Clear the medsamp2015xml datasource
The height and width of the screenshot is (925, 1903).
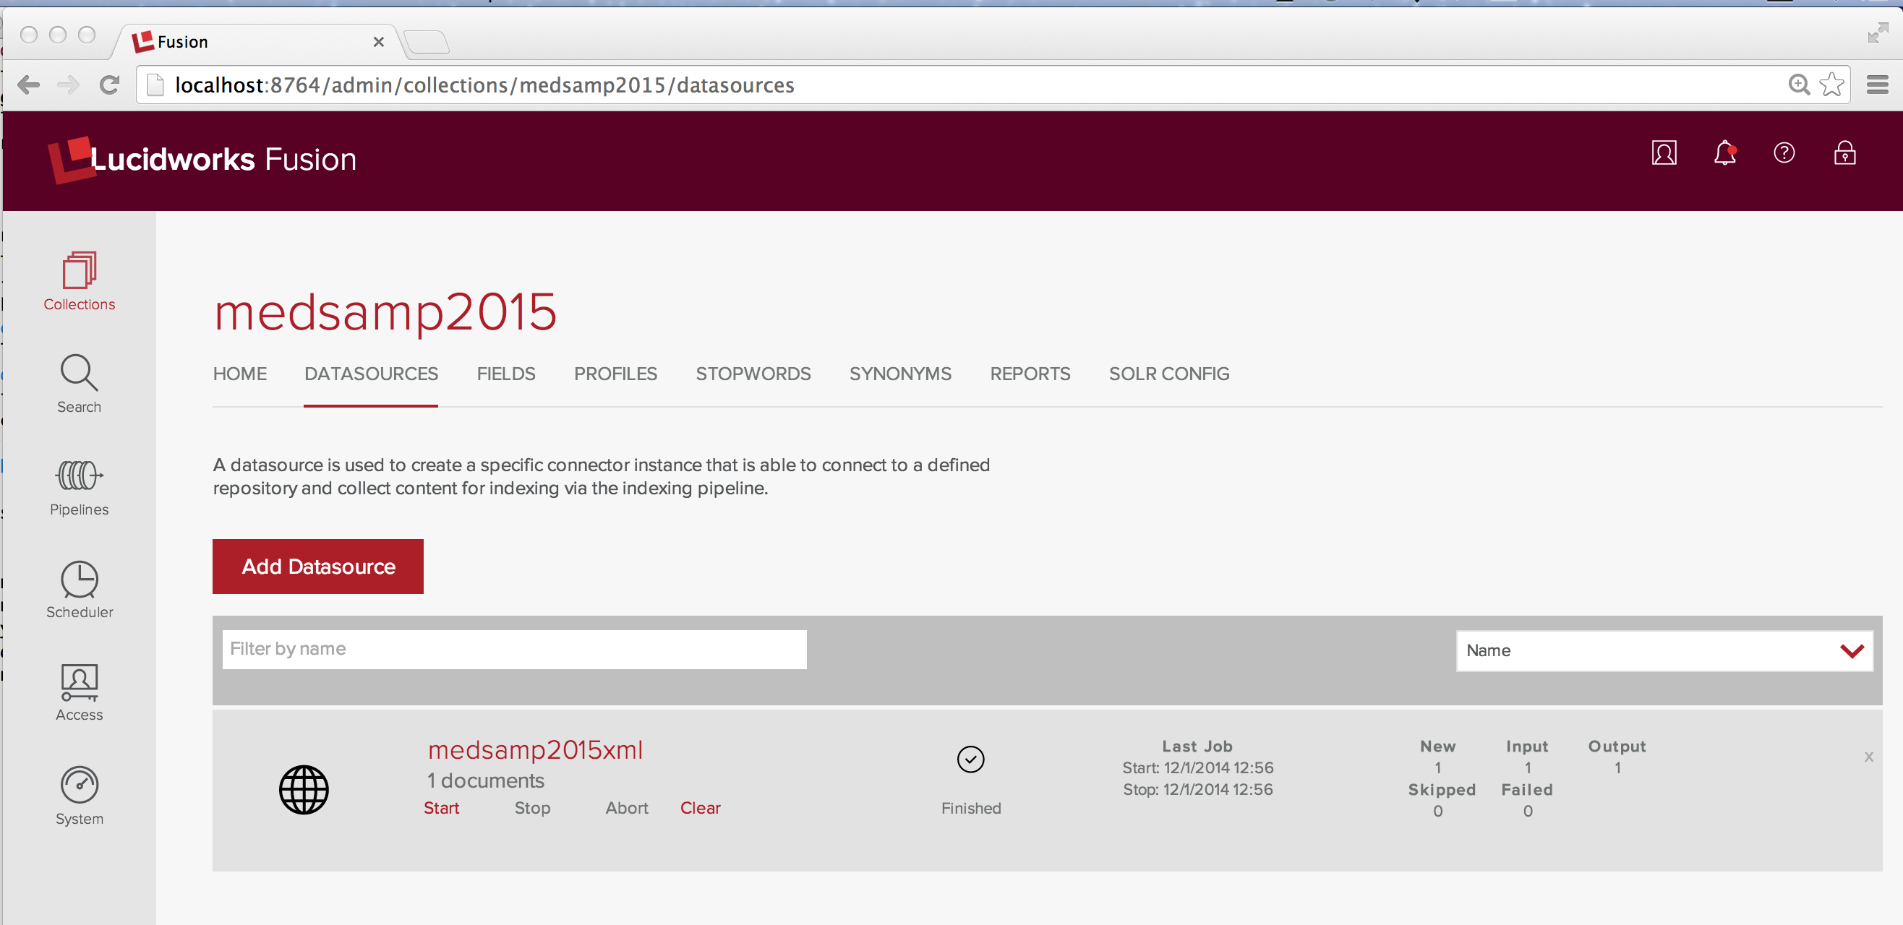click(700, 808)
